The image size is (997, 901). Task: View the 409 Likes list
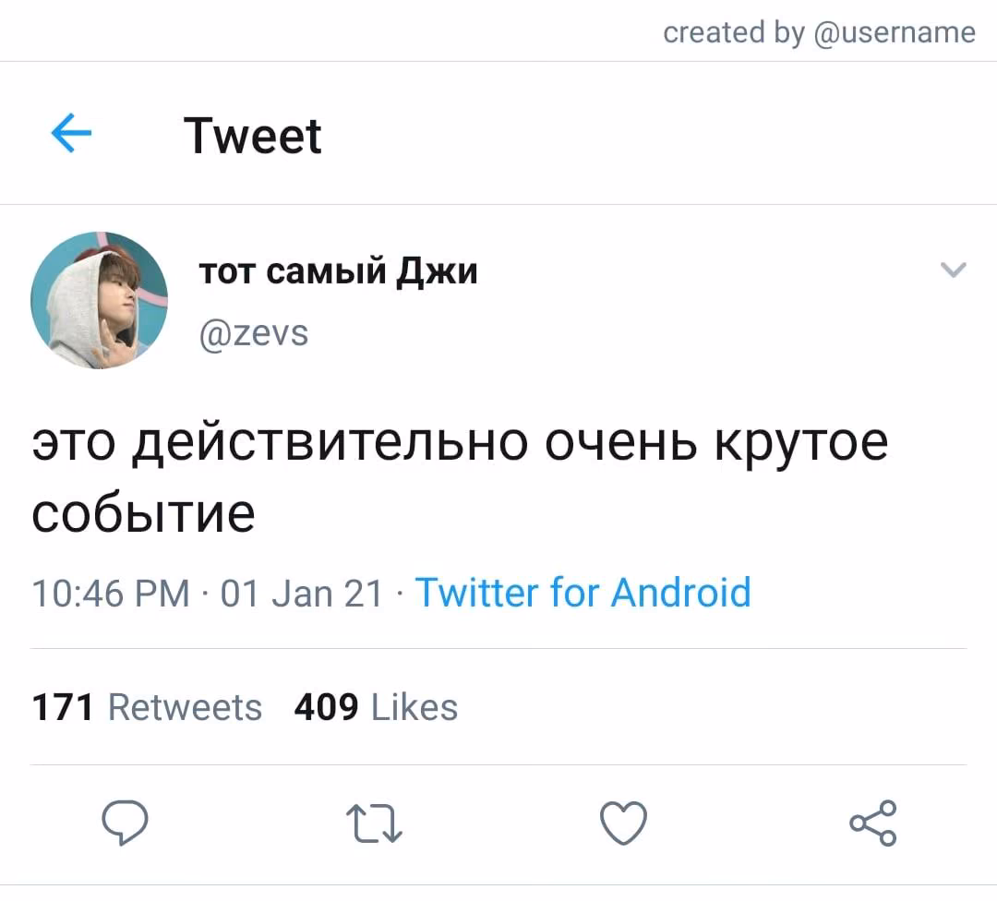[x=376, y=707]
